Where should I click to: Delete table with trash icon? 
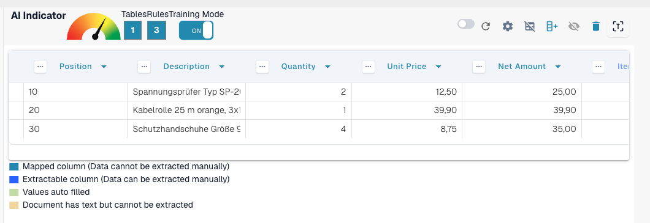pos(596,26)
